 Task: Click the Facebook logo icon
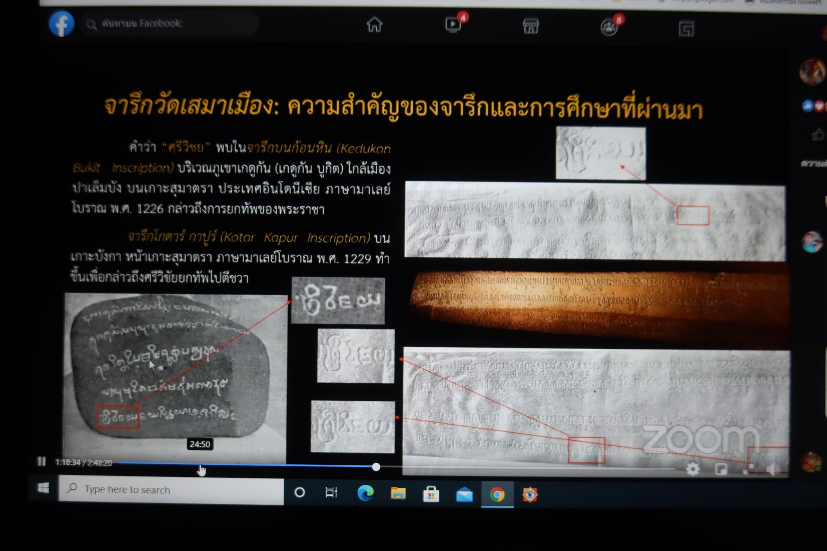click(x=61, y=24)
